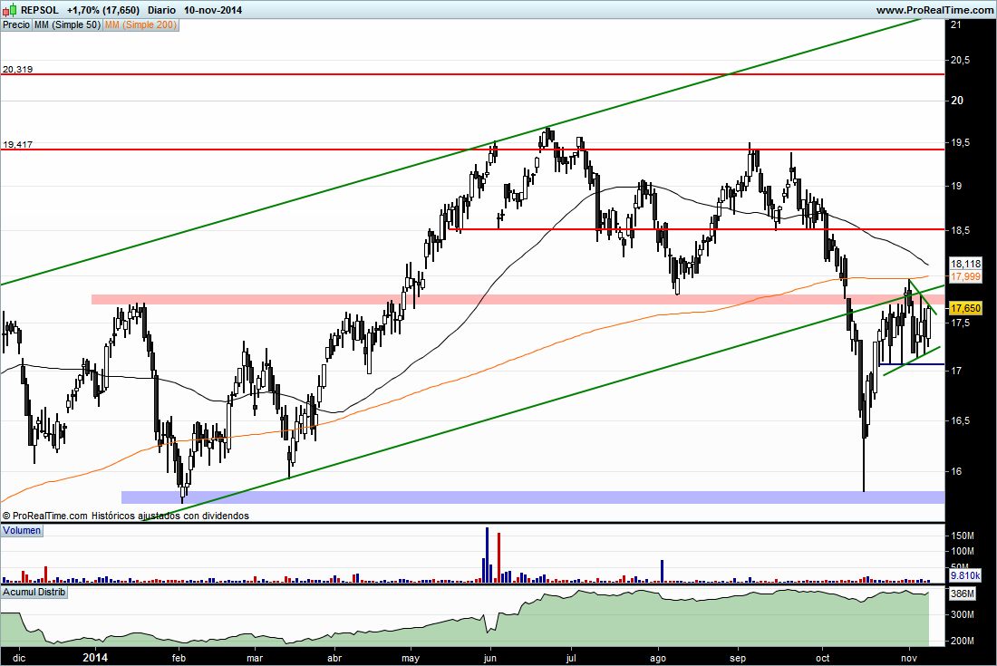The height and width of the screenshot is (666, 997).
Task: Click the oct label on time axis
Action: 823,658
